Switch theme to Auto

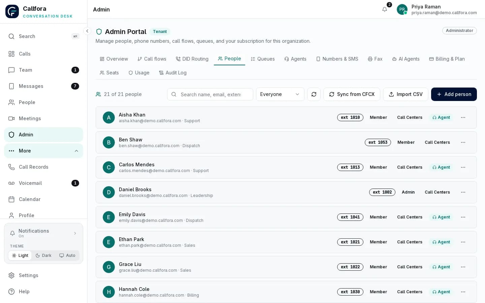tap(67, 256)
